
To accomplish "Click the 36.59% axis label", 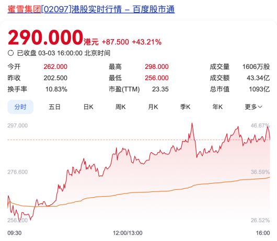I will click(x=260, y=172).
